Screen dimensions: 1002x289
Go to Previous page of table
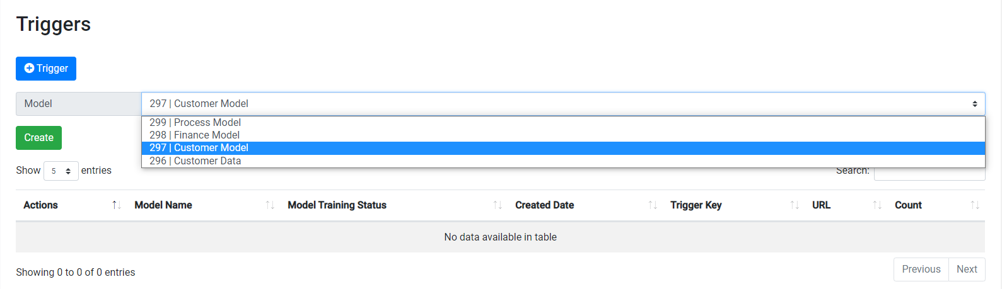click(921, 269)
